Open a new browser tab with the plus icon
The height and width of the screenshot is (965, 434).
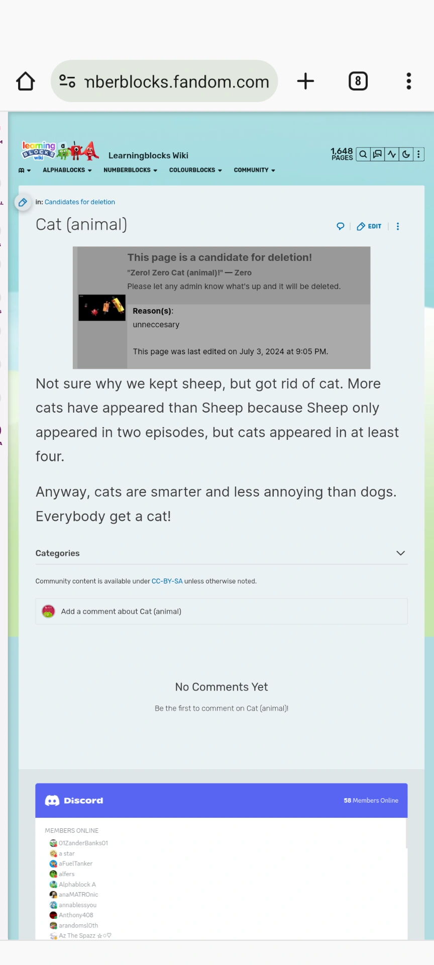[305, 81]
